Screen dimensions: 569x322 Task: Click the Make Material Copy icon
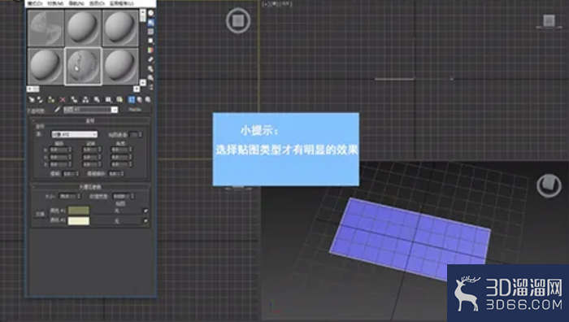click(74, 99)
